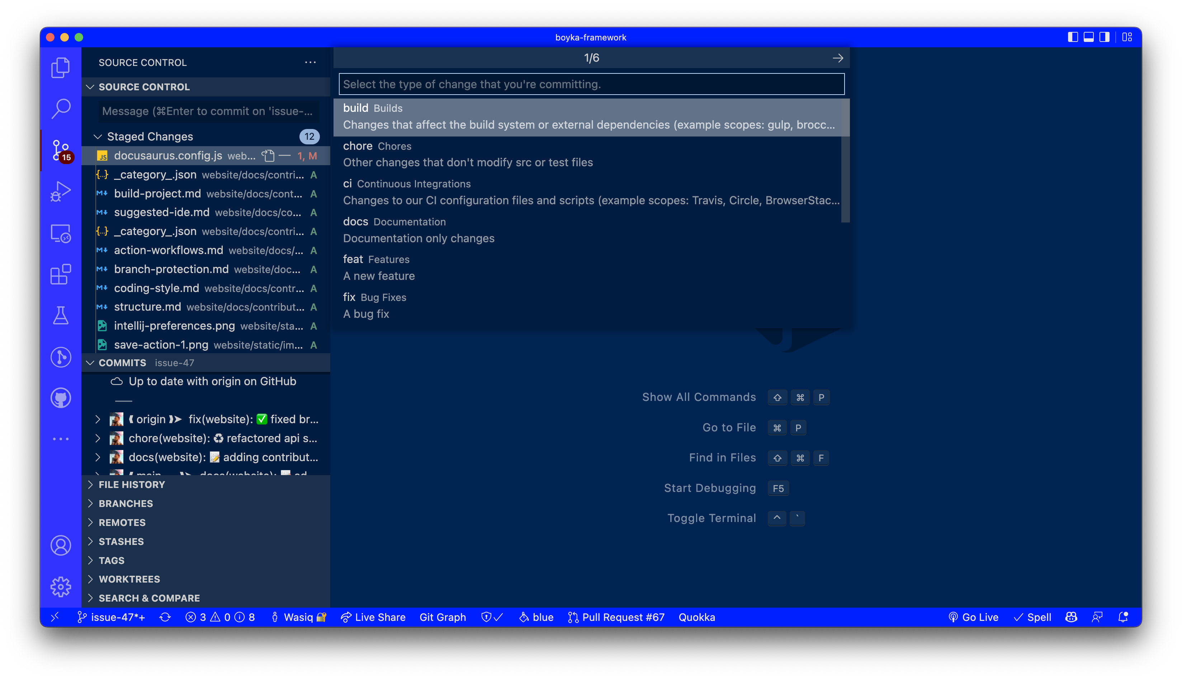Open the Run and Debug view
The image size is (1182, 680).
point(60,191)
